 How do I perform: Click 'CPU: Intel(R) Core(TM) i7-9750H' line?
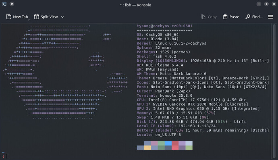pyautogui.click(x=191, y=100)
